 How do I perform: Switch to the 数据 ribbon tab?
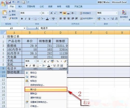50,7
